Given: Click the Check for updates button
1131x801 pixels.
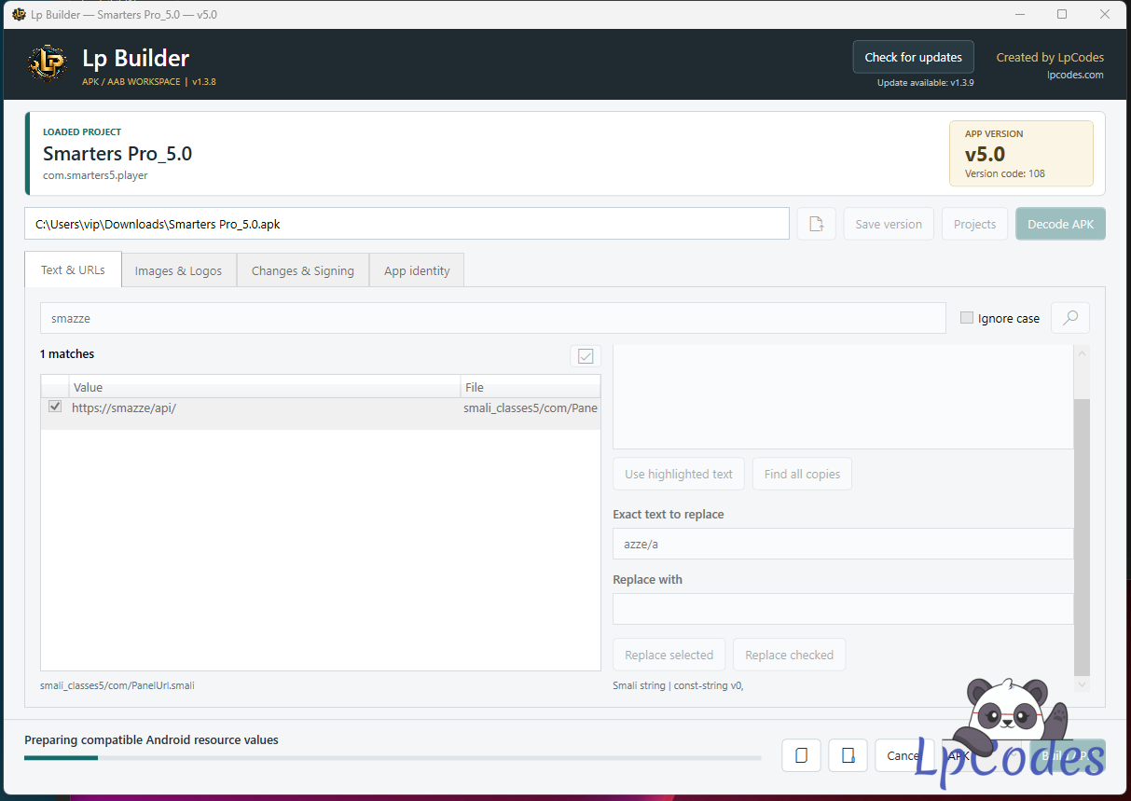Looking at the screenshot, I should pos(914,57).
